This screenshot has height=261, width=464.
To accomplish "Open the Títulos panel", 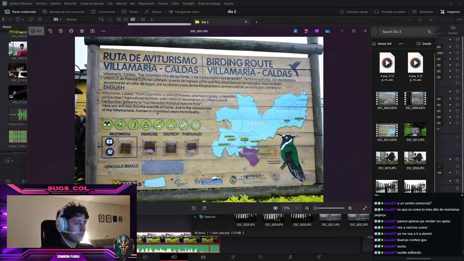I will point(130,12).
